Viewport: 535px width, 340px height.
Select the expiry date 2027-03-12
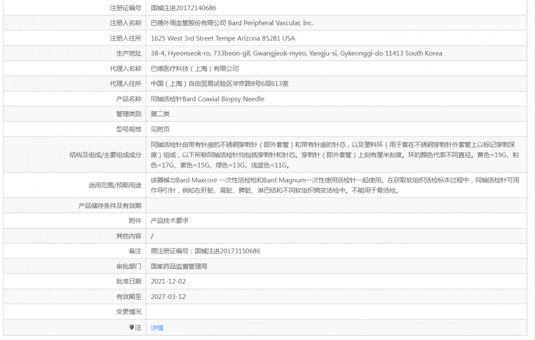point(168,297)
